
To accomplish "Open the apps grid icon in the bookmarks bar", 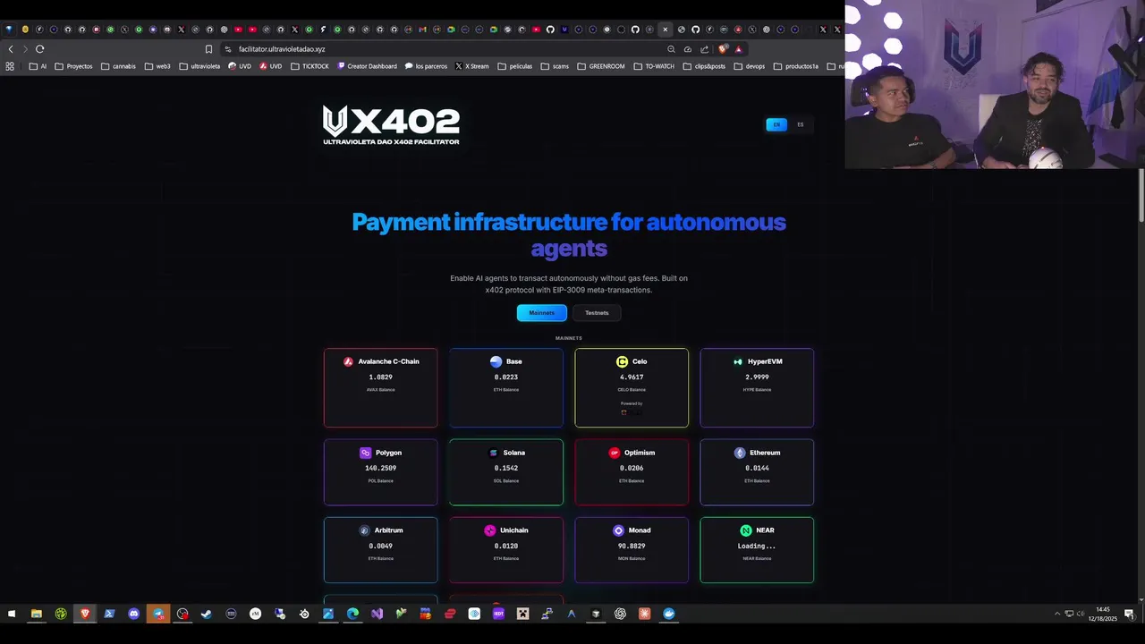I will [10, 66].
